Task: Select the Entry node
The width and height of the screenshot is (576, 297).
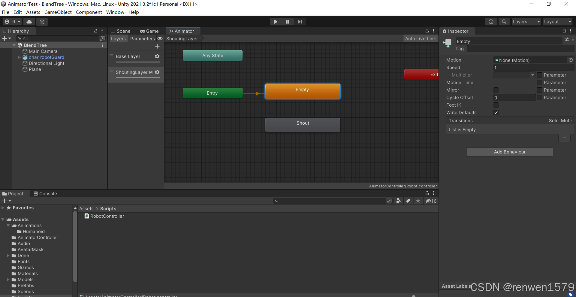Action: click(x=213, y=93)
